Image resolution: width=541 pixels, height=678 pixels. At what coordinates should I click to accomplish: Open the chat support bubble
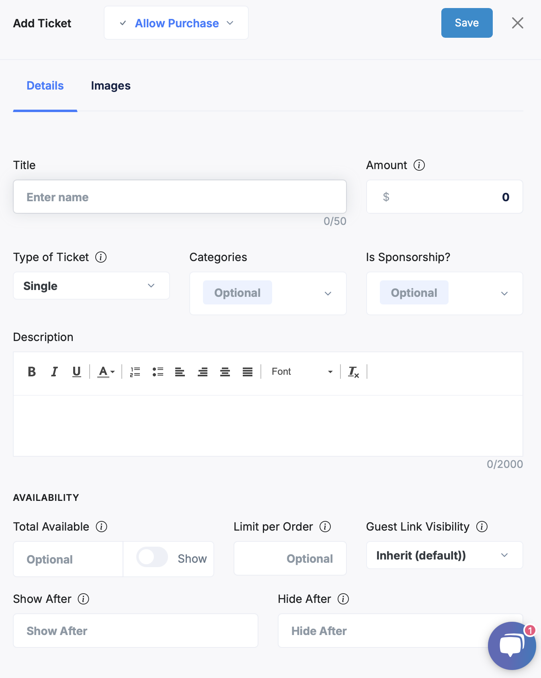pyautogui.click(x=512, y=645)
